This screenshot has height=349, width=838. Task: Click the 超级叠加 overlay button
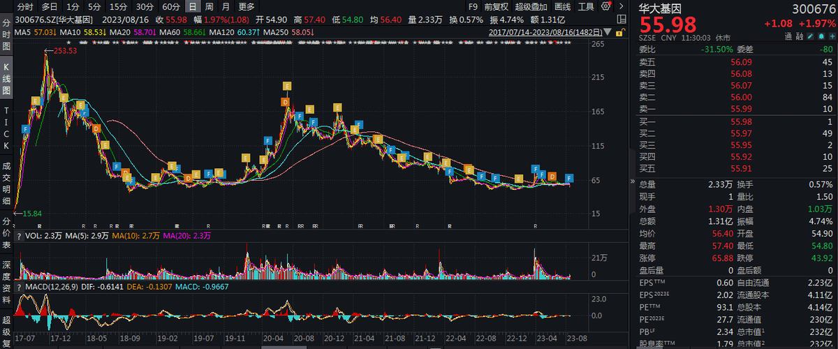[x=530, y=6]
